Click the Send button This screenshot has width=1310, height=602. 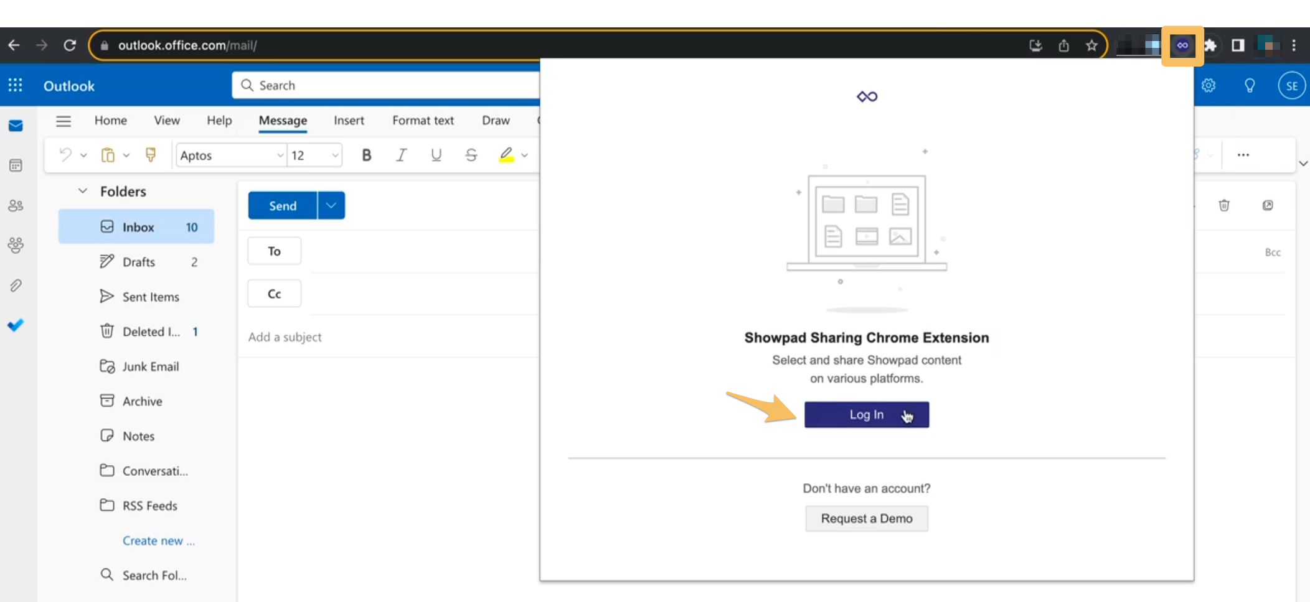[283, 205]
